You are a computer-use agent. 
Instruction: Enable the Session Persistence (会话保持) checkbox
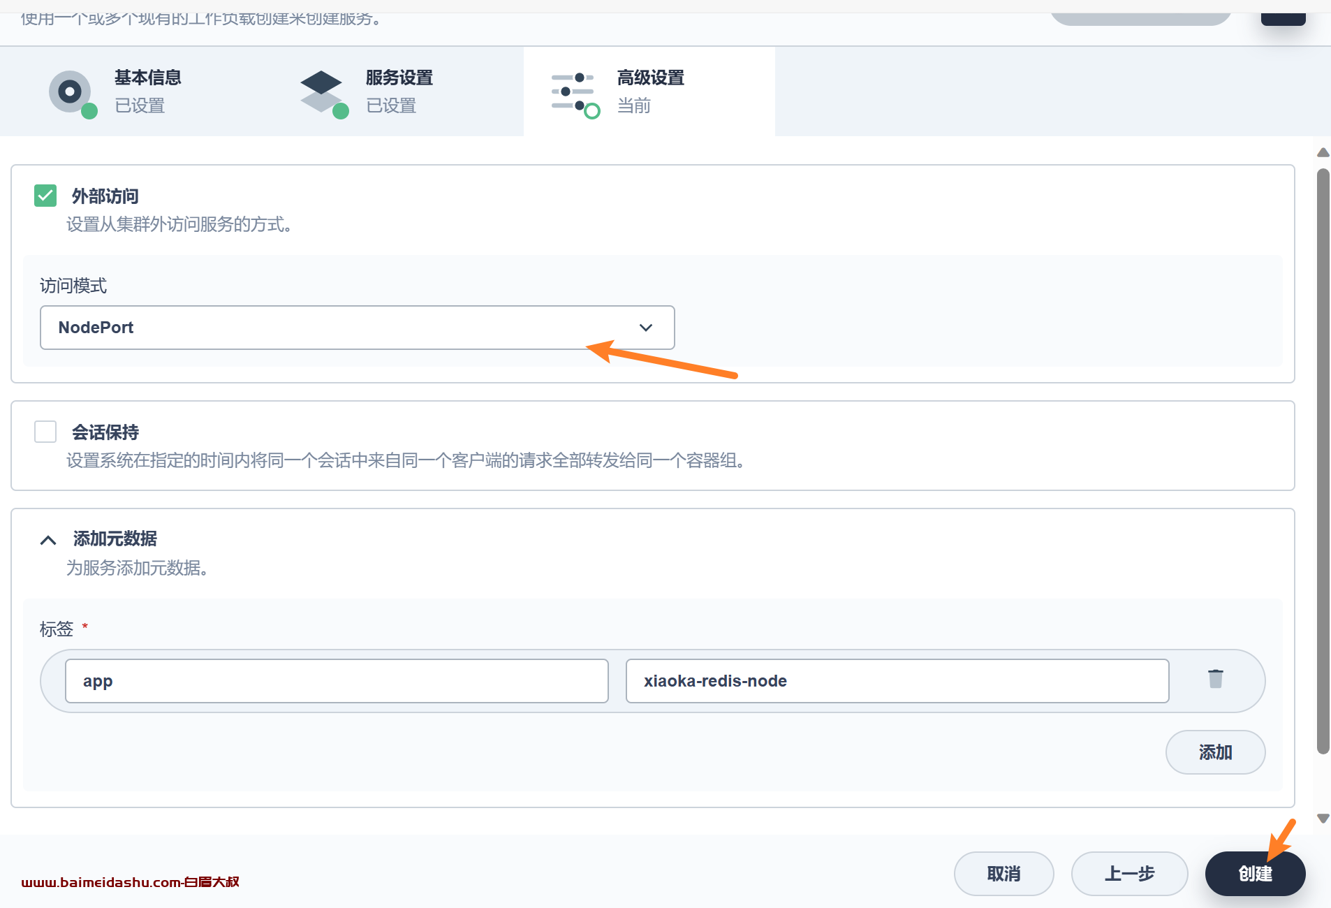click(x=45, y=432)
